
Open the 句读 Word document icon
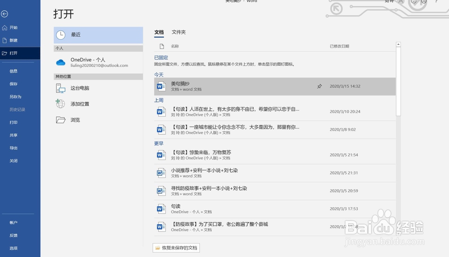pos(161,209)
